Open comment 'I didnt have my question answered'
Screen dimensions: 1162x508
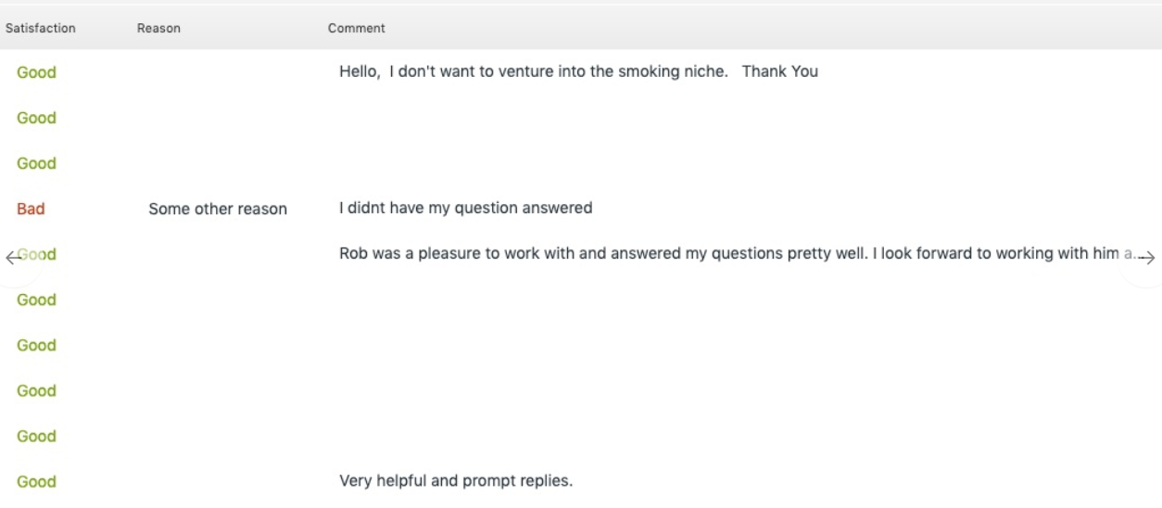tap(466, 209)
